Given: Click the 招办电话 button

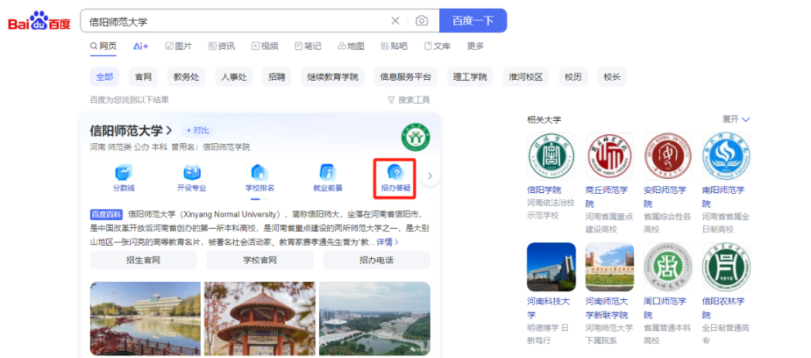Looking at the screenshot, I should [x=377, y=260].
